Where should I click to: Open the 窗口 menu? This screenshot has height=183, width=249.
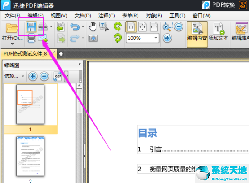[201, 16]
